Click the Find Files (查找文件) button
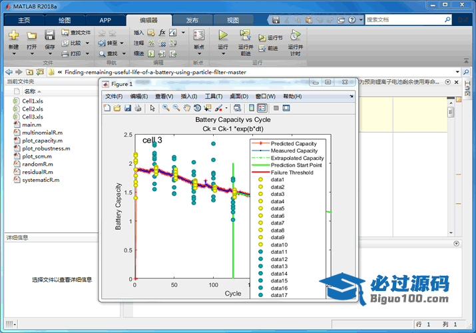Viewport: 476px width, 333px height. (76, 33)
